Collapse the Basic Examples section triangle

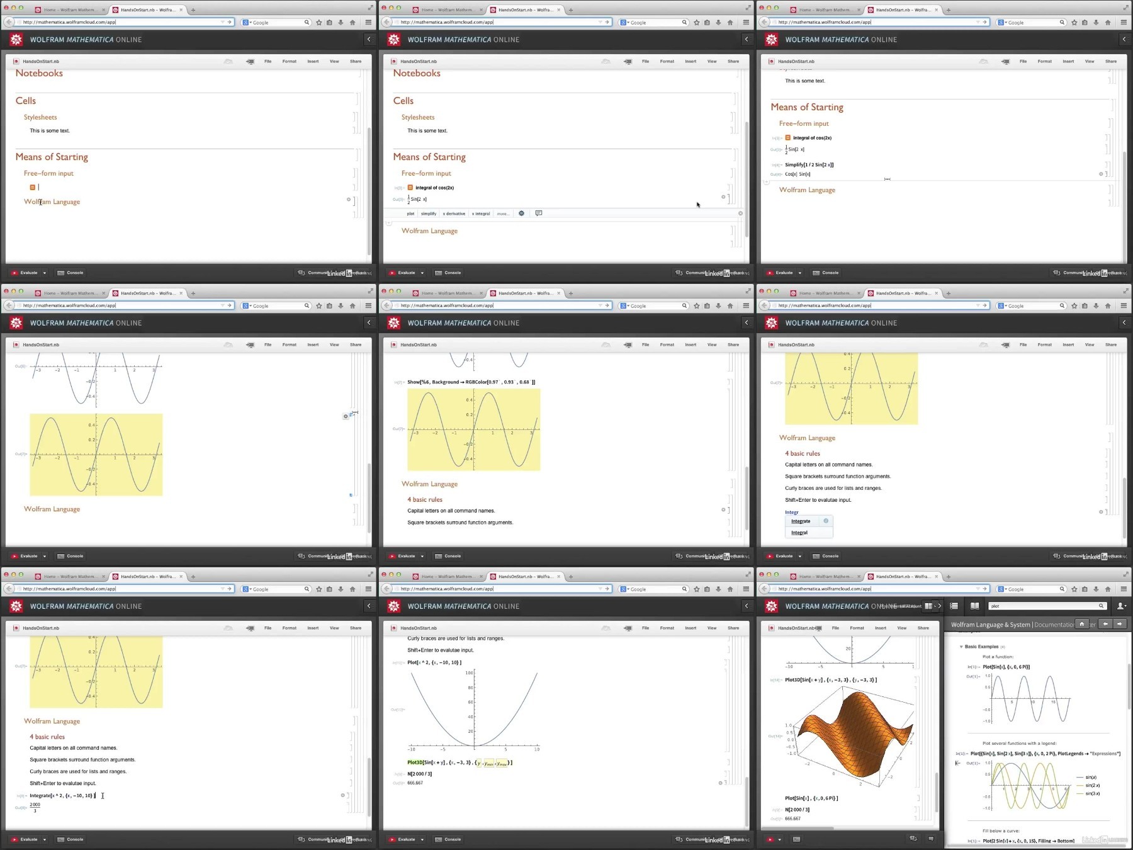coord(961,647)
